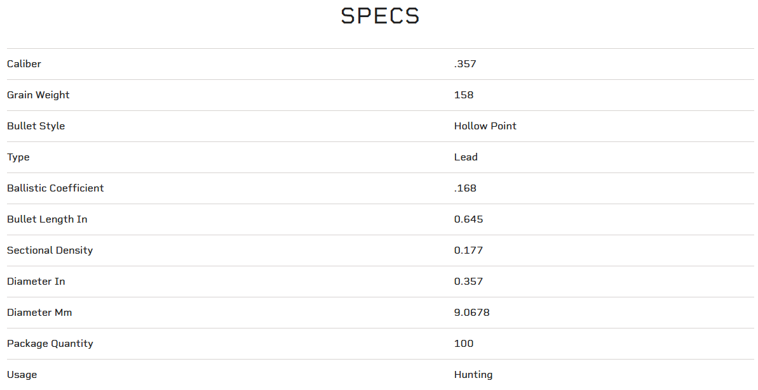Screen dimensions: 758x390
Task: Click the Ballistic Coefficient label
Action: [55, 188]
